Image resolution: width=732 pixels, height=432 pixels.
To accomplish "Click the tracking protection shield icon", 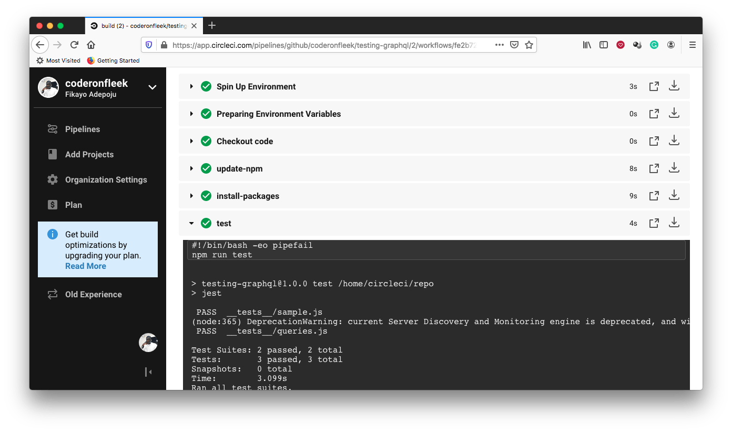I will [x=149, y=45].
